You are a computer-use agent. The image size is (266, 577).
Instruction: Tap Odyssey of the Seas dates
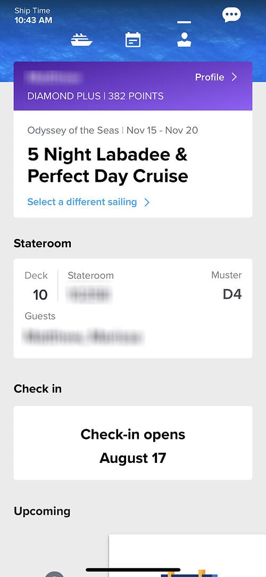(113, 130)
